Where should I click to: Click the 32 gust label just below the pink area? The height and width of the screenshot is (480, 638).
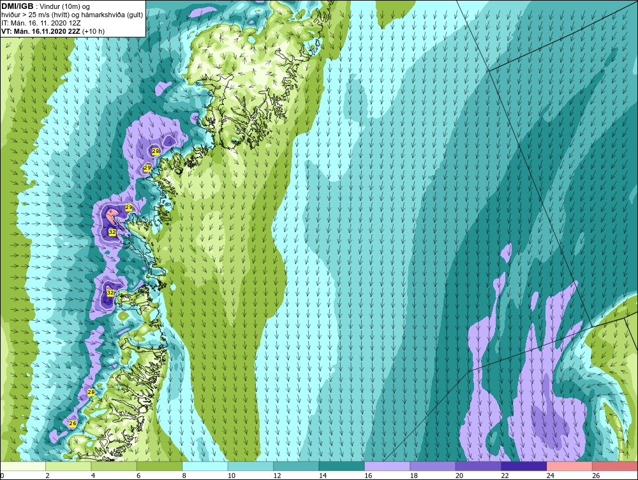point(112,231)
